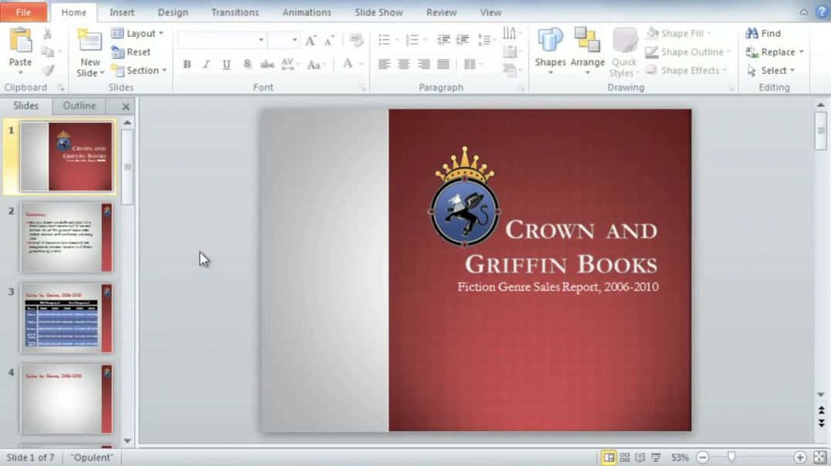Toggle Align Text Left
Viewport: 831px width, 466px height.
tap(385, 65)
